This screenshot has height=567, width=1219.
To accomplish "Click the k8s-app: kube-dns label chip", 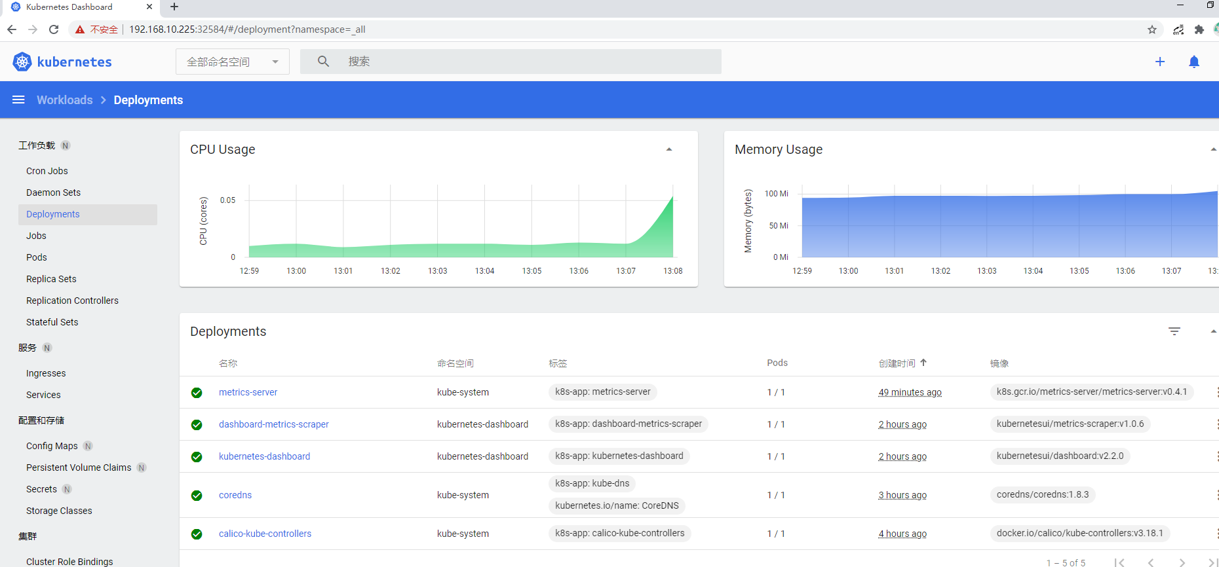I will tap(592, 483).
